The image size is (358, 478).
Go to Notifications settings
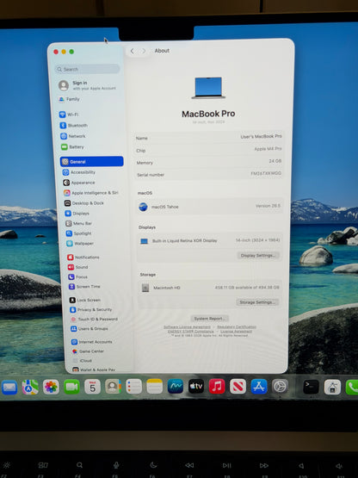83,258
